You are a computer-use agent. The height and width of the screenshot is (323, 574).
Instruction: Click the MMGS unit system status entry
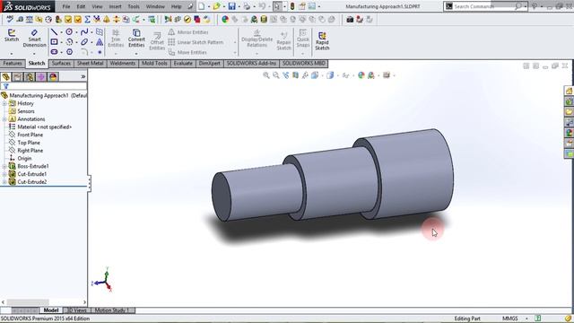[x=510, y=319]
